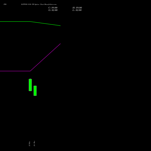Click the 'FSD' label in top-left corner
Viewport: 151px width, 151px height.
5,4
